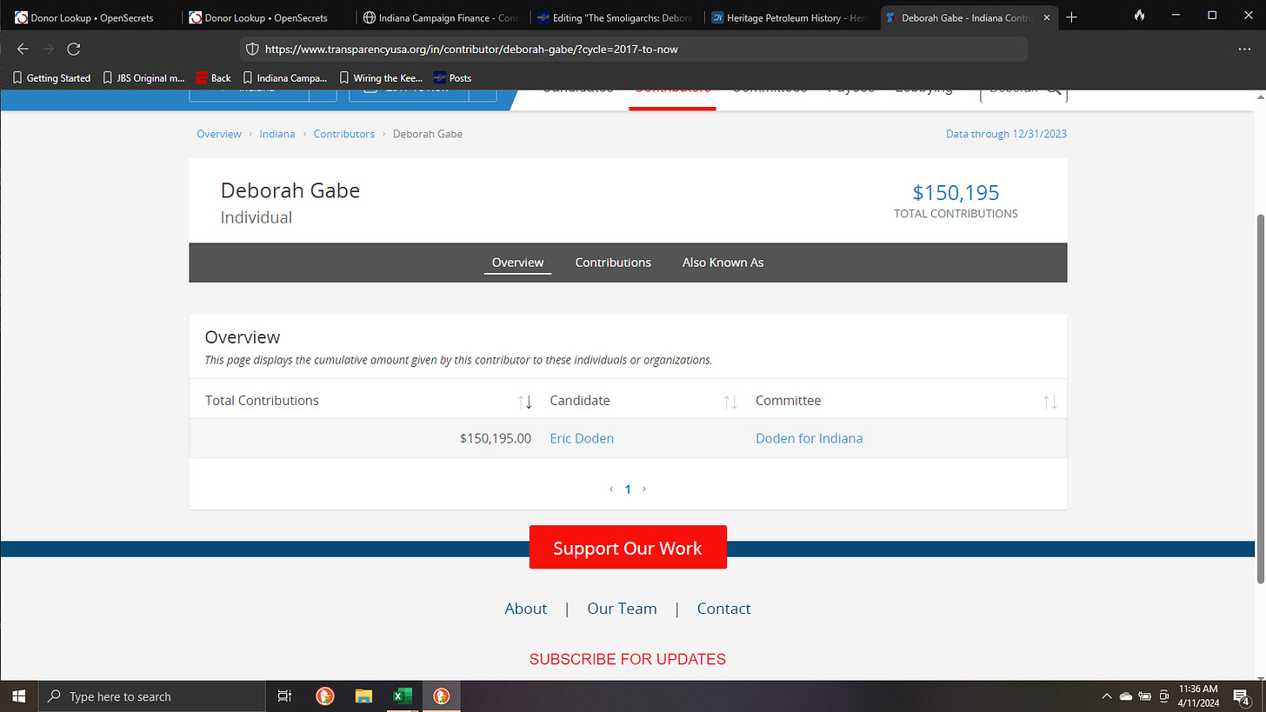Go to next page pagination arrow
This screenshot has height=712, width=1266.
click(x=644, y=489)
